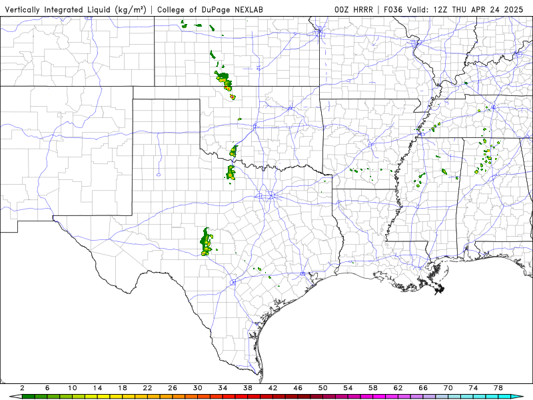Image resolution: width=533 pixels, height=400 pixels.
Task: Click the storm cell on the Red River near southwest Oklahoma
Action: coord(234,151)
